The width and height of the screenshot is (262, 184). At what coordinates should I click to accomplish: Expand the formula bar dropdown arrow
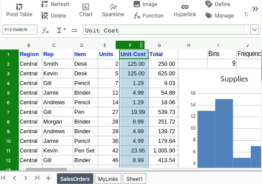tap(255, 30)
